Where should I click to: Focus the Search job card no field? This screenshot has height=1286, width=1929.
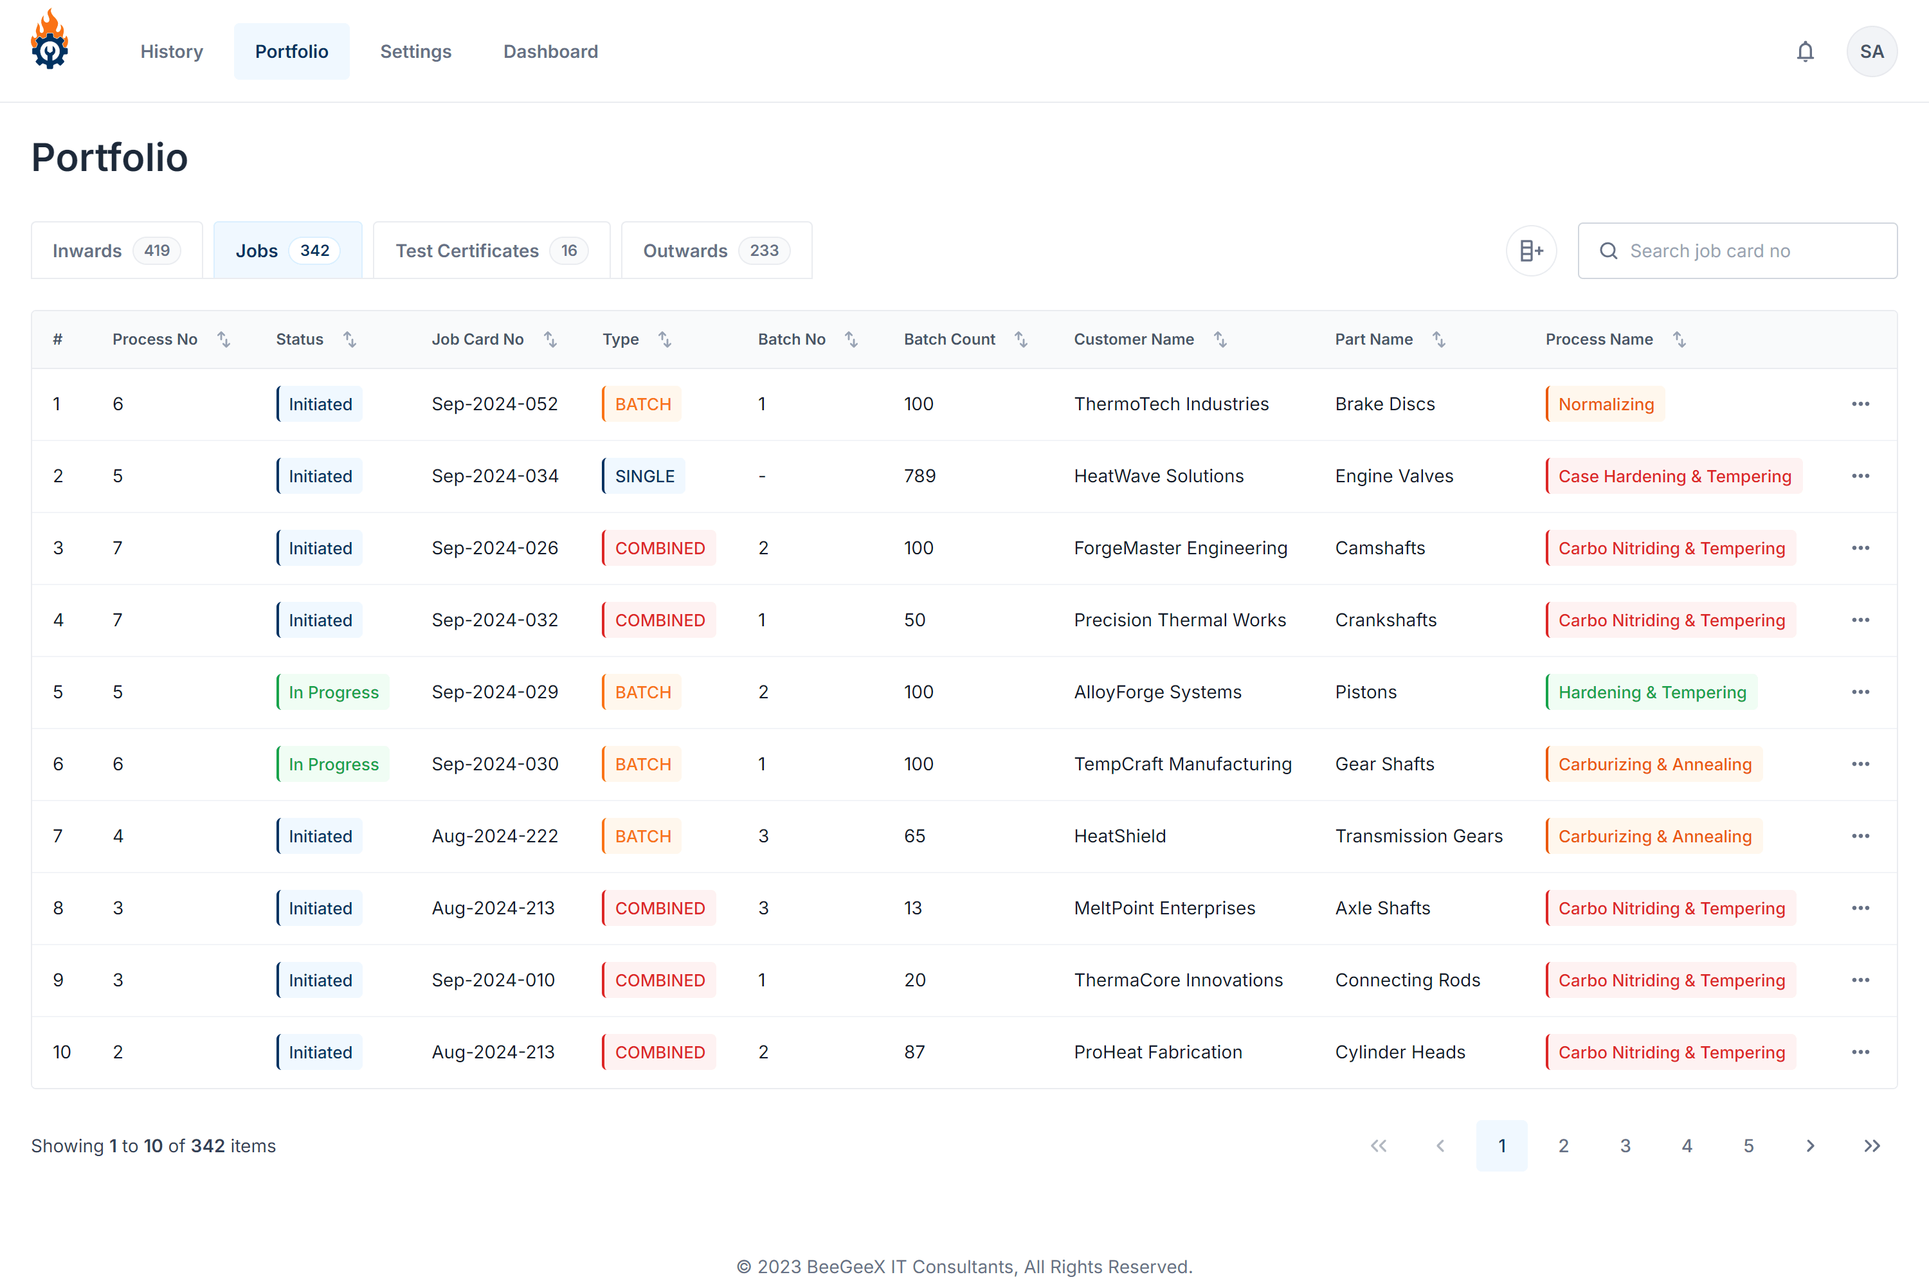point(1737,251)
